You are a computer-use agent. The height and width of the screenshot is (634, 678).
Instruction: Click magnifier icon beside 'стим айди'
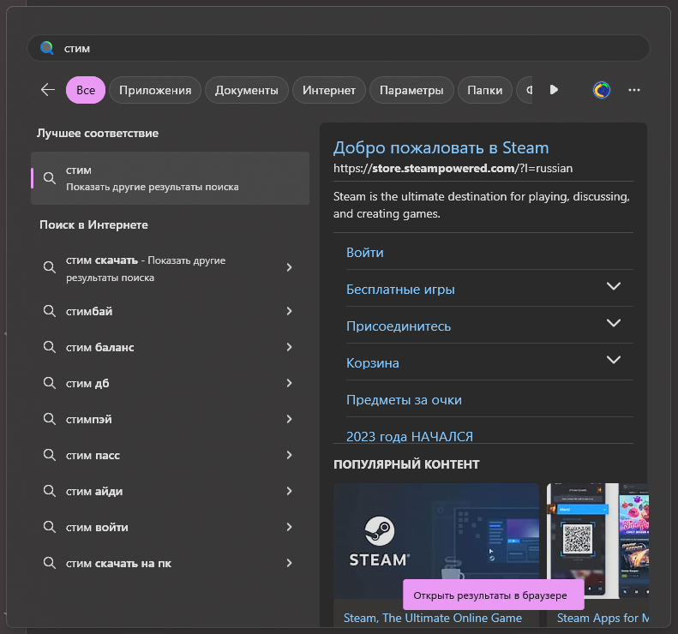50,491
